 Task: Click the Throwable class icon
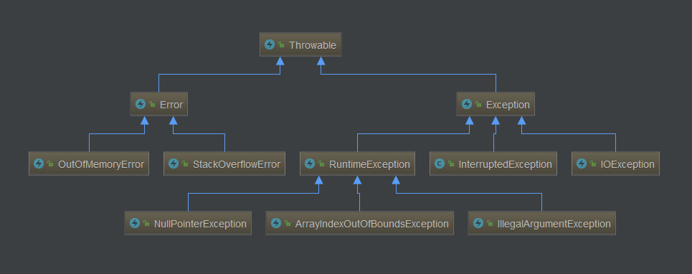[x=270, y=44]
